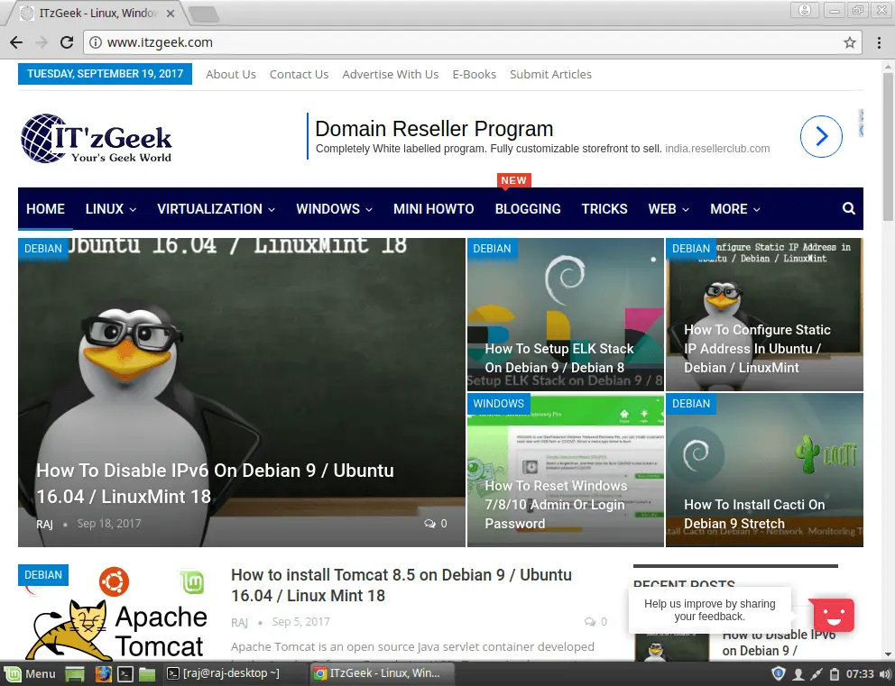The image size is (895, 686).
Task: Open Disable IPv6 featured article title
Action: (216, 483)
